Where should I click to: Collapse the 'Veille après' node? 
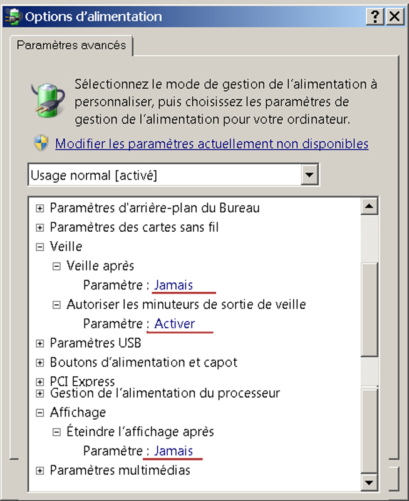coord(56,266)
